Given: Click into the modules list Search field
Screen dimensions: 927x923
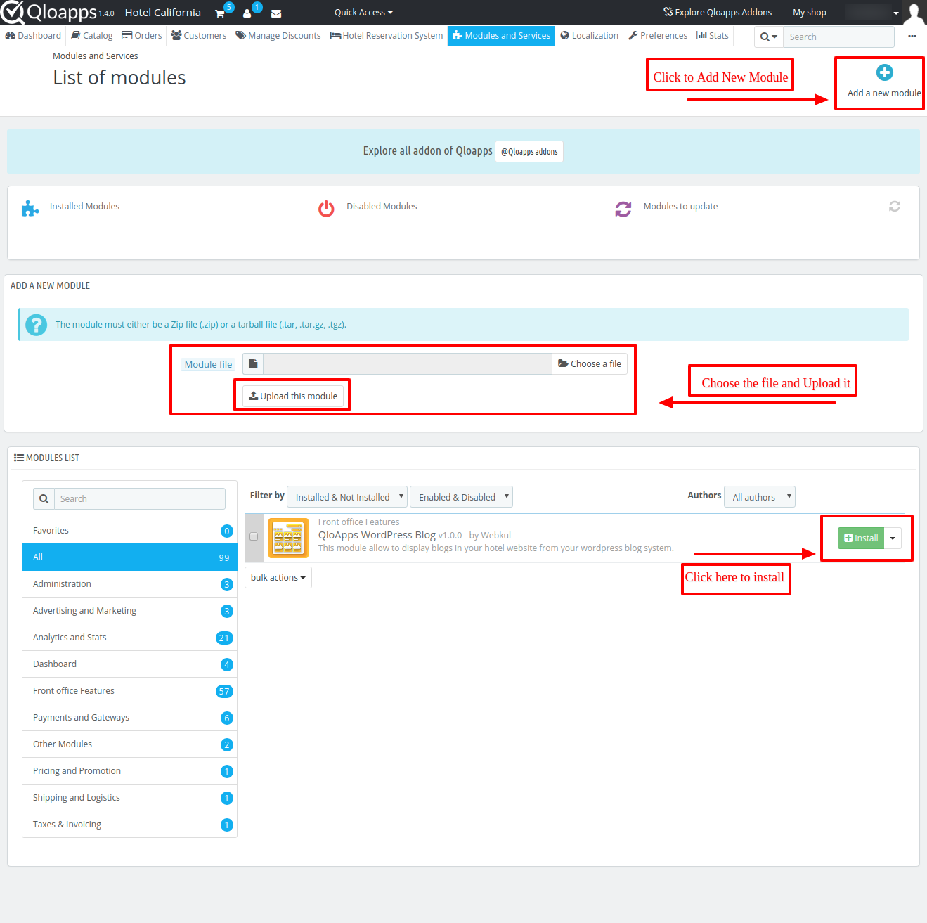Looking at the screenshot, I should 140,498.
